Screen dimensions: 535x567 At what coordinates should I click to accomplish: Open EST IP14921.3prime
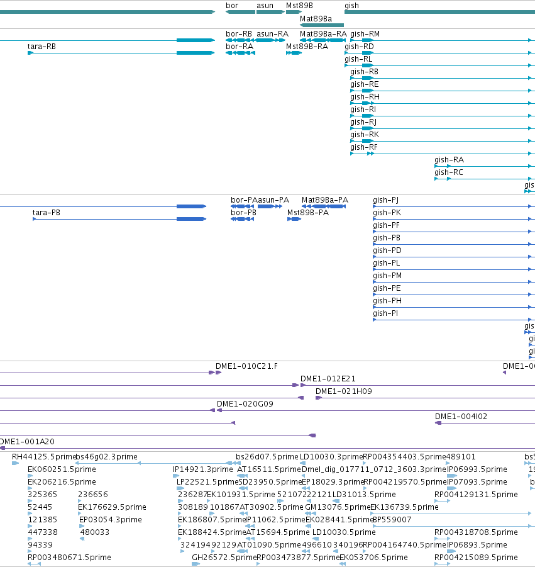[x=202, y=469]
